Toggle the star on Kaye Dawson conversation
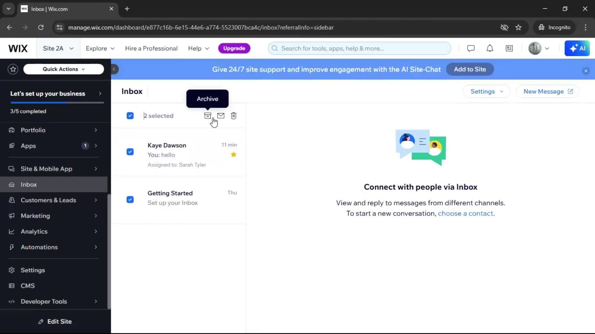595x334 pixels. (x=234, y=154)
